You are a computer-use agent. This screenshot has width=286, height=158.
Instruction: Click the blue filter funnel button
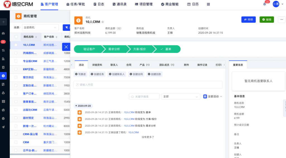point(66,28)
